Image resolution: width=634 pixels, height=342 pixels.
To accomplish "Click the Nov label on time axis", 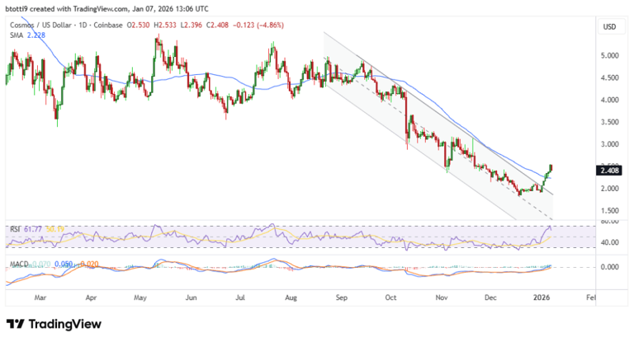I will pos(442,297).
